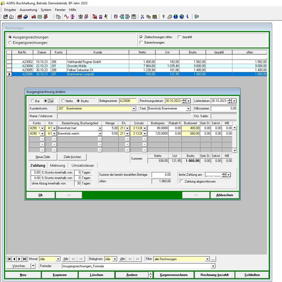Open the Filter alle Rechnungen dropdown
The image size is (282, 282).
(x=207, y=259)
